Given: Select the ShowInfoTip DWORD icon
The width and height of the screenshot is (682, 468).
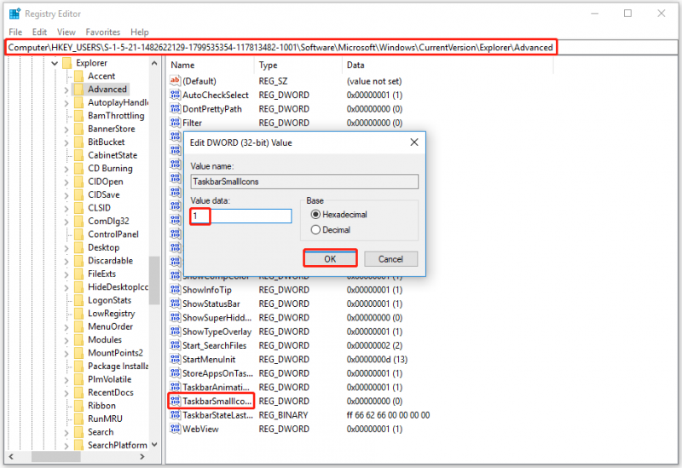Looking at the screenshot, I should click(x=175, y=290).
